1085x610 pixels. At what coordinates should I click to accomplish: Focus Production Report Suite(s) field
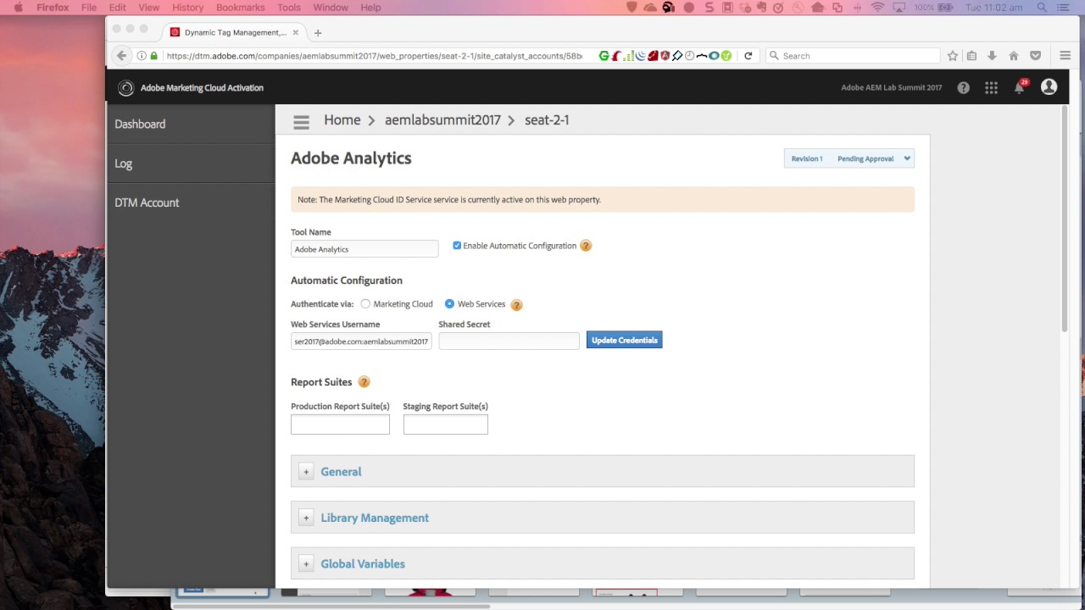[340, 424]
